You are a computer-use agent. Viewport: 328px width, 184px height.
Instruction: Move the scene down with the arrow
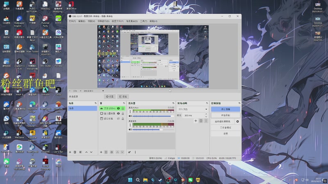91,152
